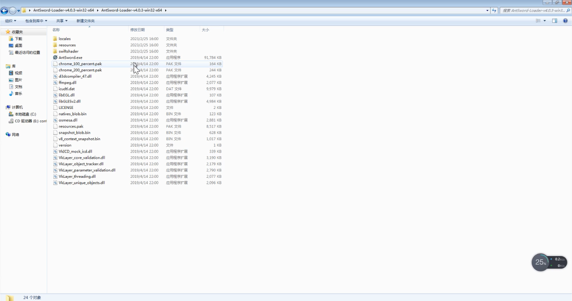Screen dimensions: 572x301
Task: Select the AntSword.exe application icon
Action: click(x=55, y=57)
